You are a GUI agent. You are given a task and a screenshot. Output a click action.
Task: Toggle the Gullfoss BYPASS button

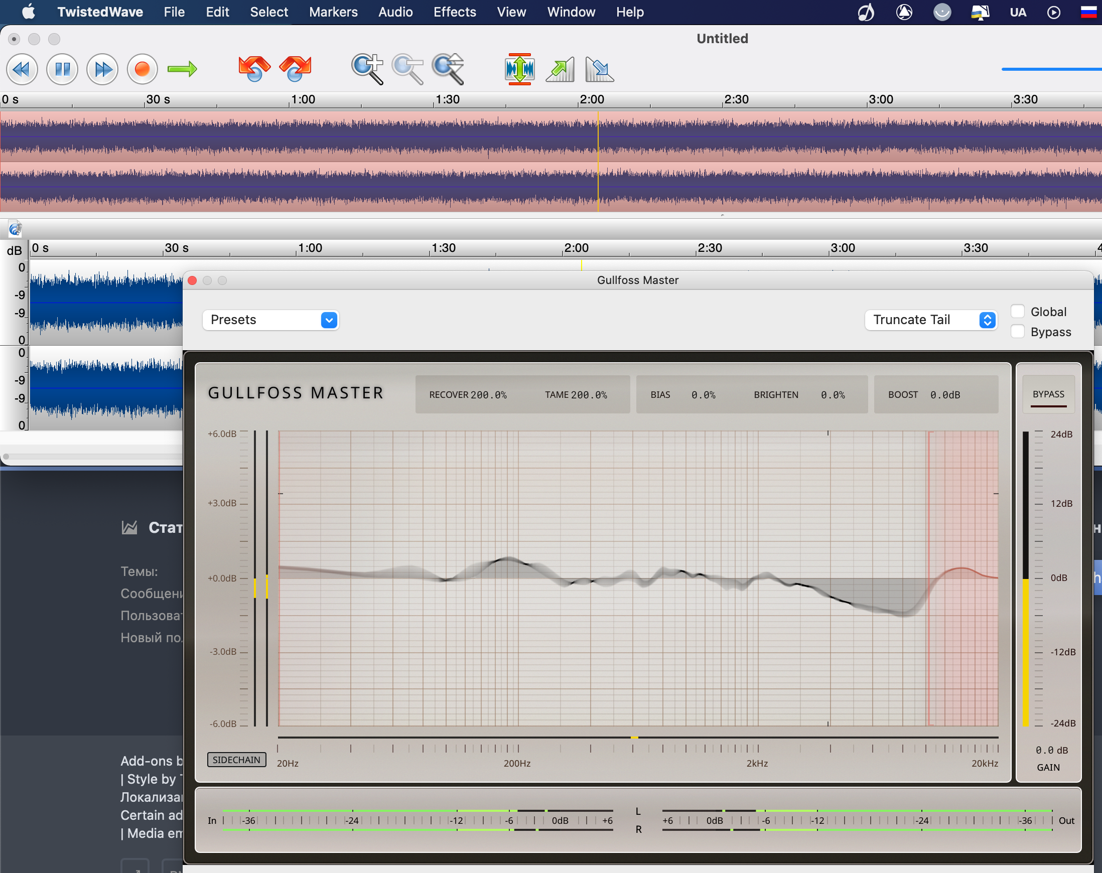coord(1048,394)
